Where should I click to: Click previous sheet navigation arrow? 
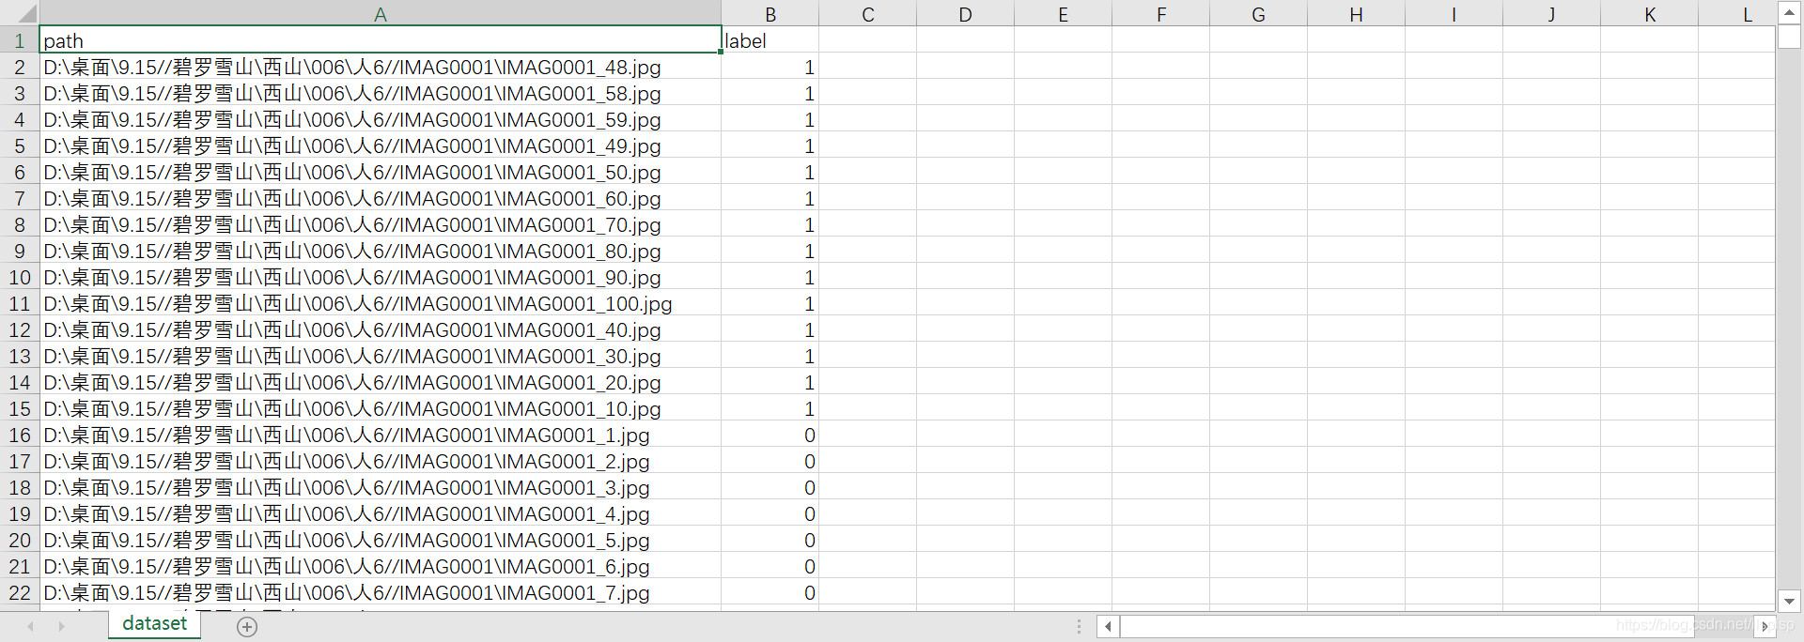[x=31, y=626]
